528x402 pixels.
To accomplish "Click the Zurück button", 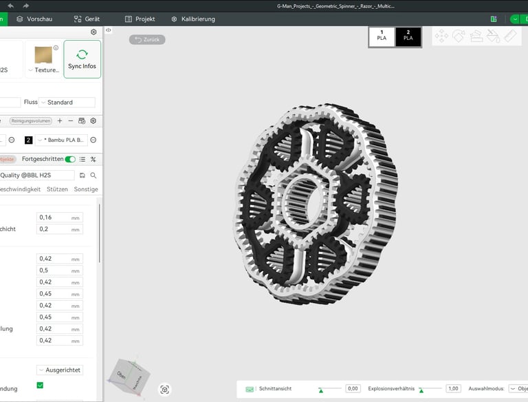I will tap(147, 39).
